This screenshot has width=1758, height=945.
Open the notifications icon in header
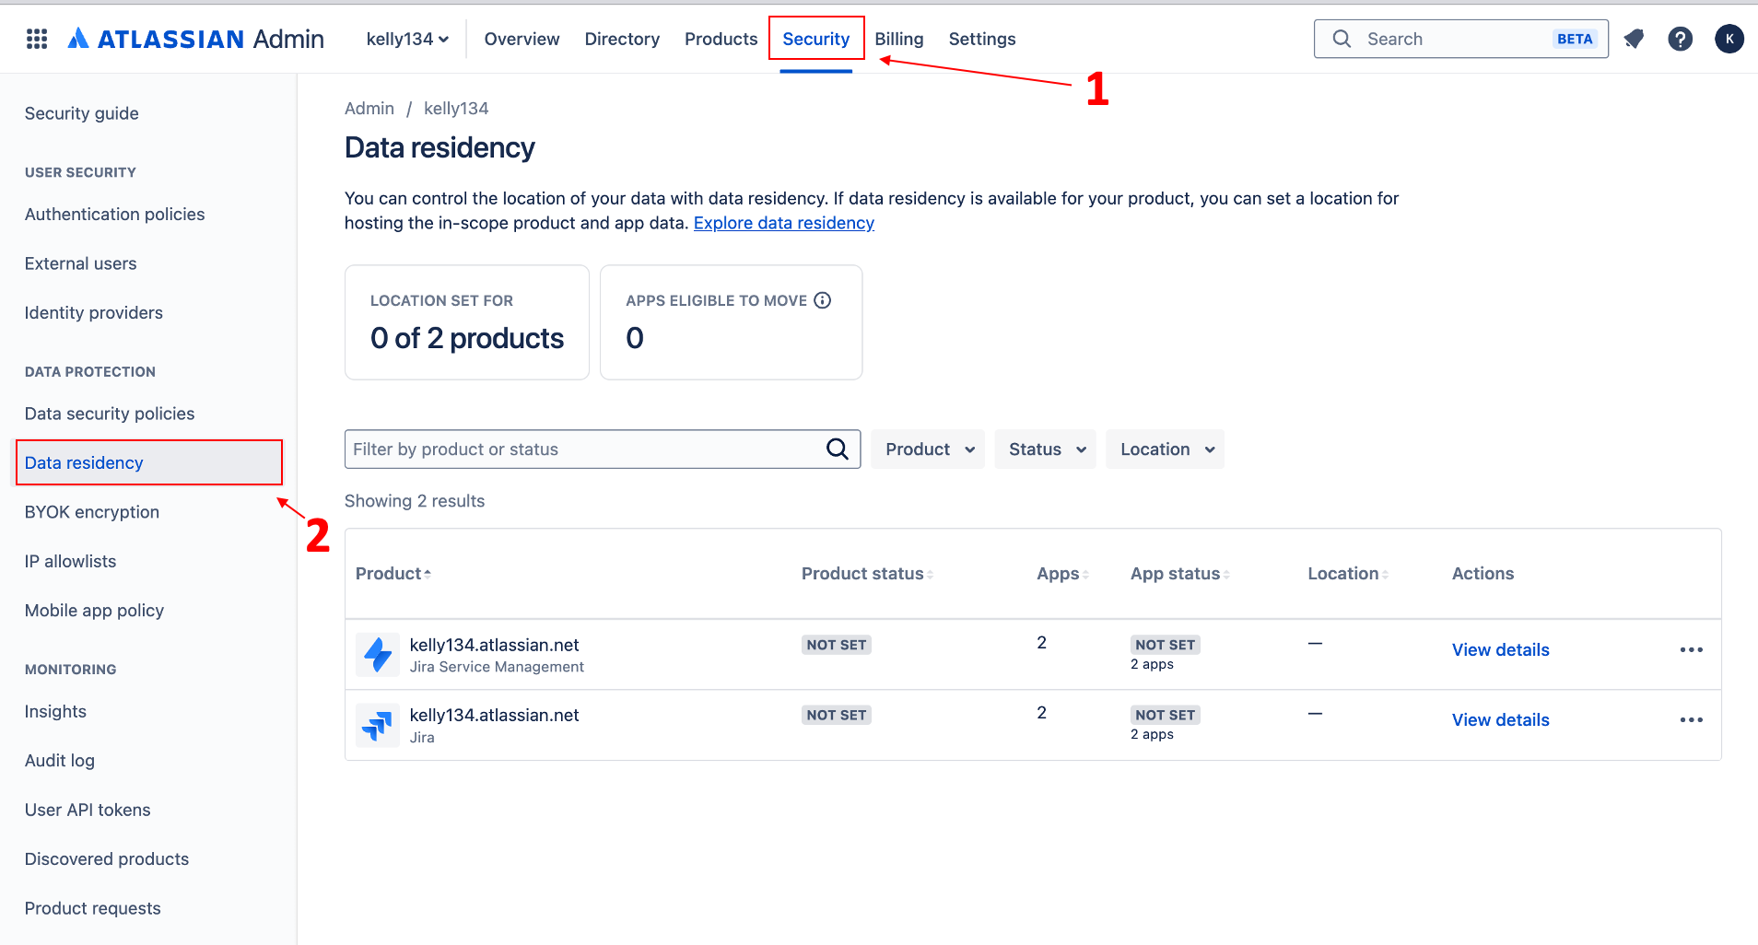(1634, 39)
